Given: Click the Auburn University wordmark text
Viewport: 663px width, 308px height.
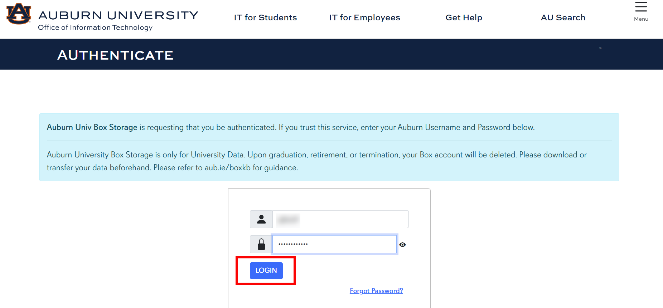Looking at the screenshot, I should [x=118, y=15].
